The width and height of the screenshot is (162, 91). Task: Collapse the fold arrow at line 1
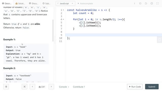pos(63,10)
